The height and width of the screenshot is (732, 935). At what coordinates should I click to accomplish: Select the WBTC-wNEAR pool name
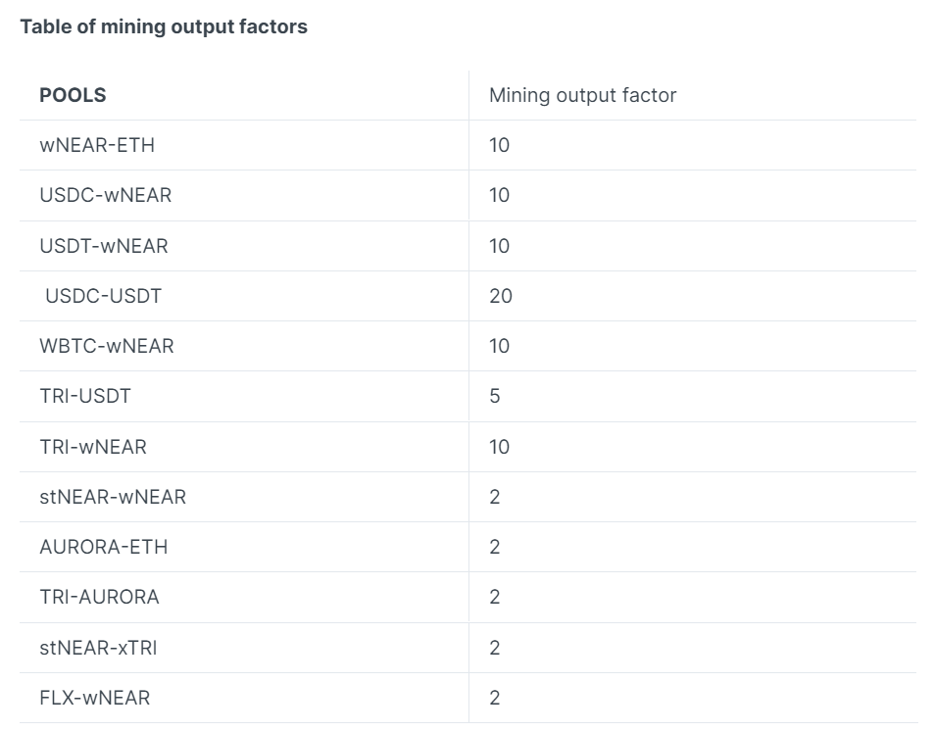107,347
